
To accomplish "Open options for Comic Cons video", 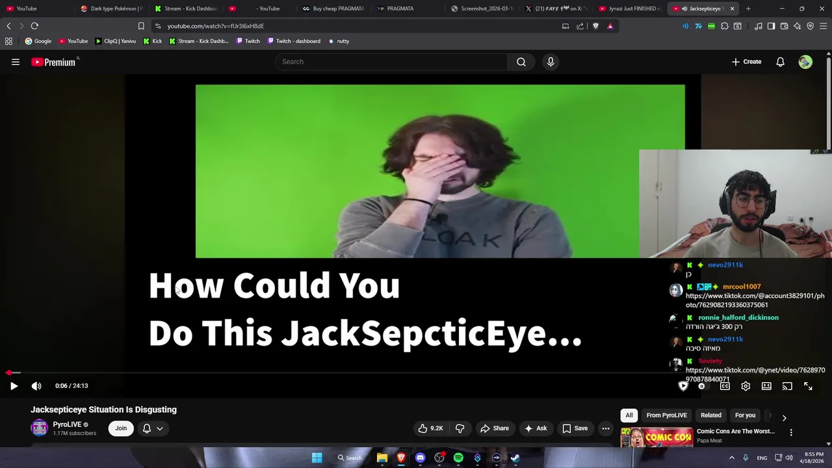I will (791, 432).
